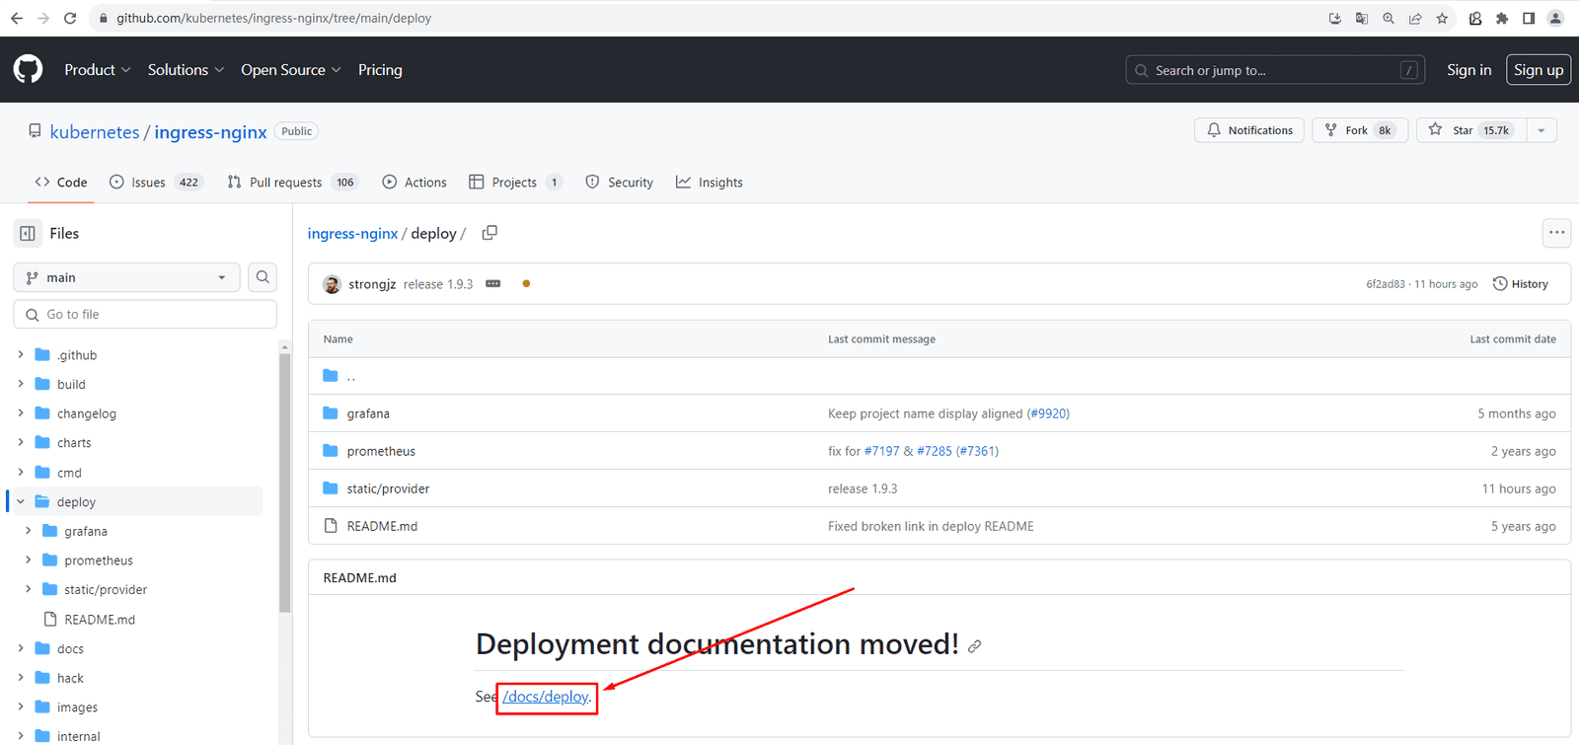Viewport: 1579px width, 745px height.
Task: Click the search magnifier beside the branch selector
Action: pyautogui.click(x=263, y=277)
